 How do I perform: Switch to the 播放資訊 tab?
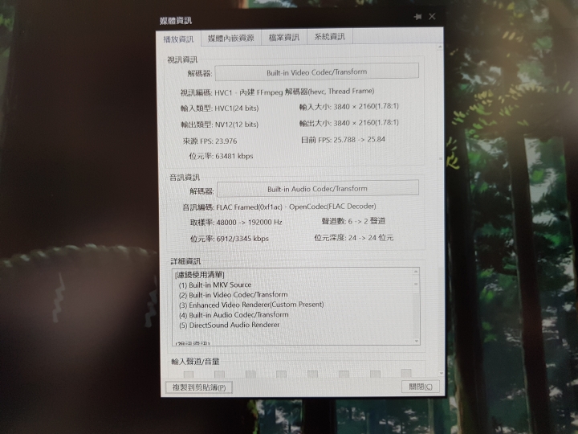[178, 39]
